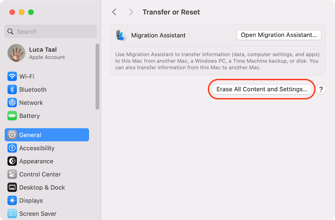Open the question mark help button

point(321,90)
